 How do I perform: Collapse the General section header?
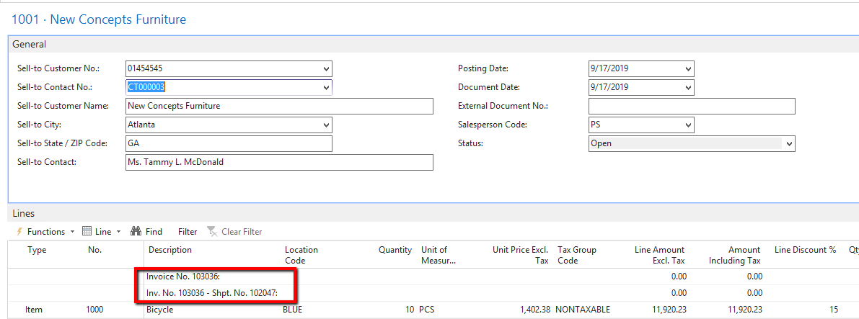pos(30,45)
